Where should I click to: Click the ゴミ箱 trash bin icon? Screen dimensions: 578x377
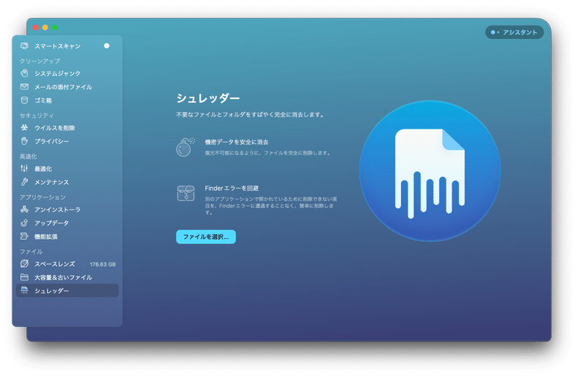coord(25,100)
